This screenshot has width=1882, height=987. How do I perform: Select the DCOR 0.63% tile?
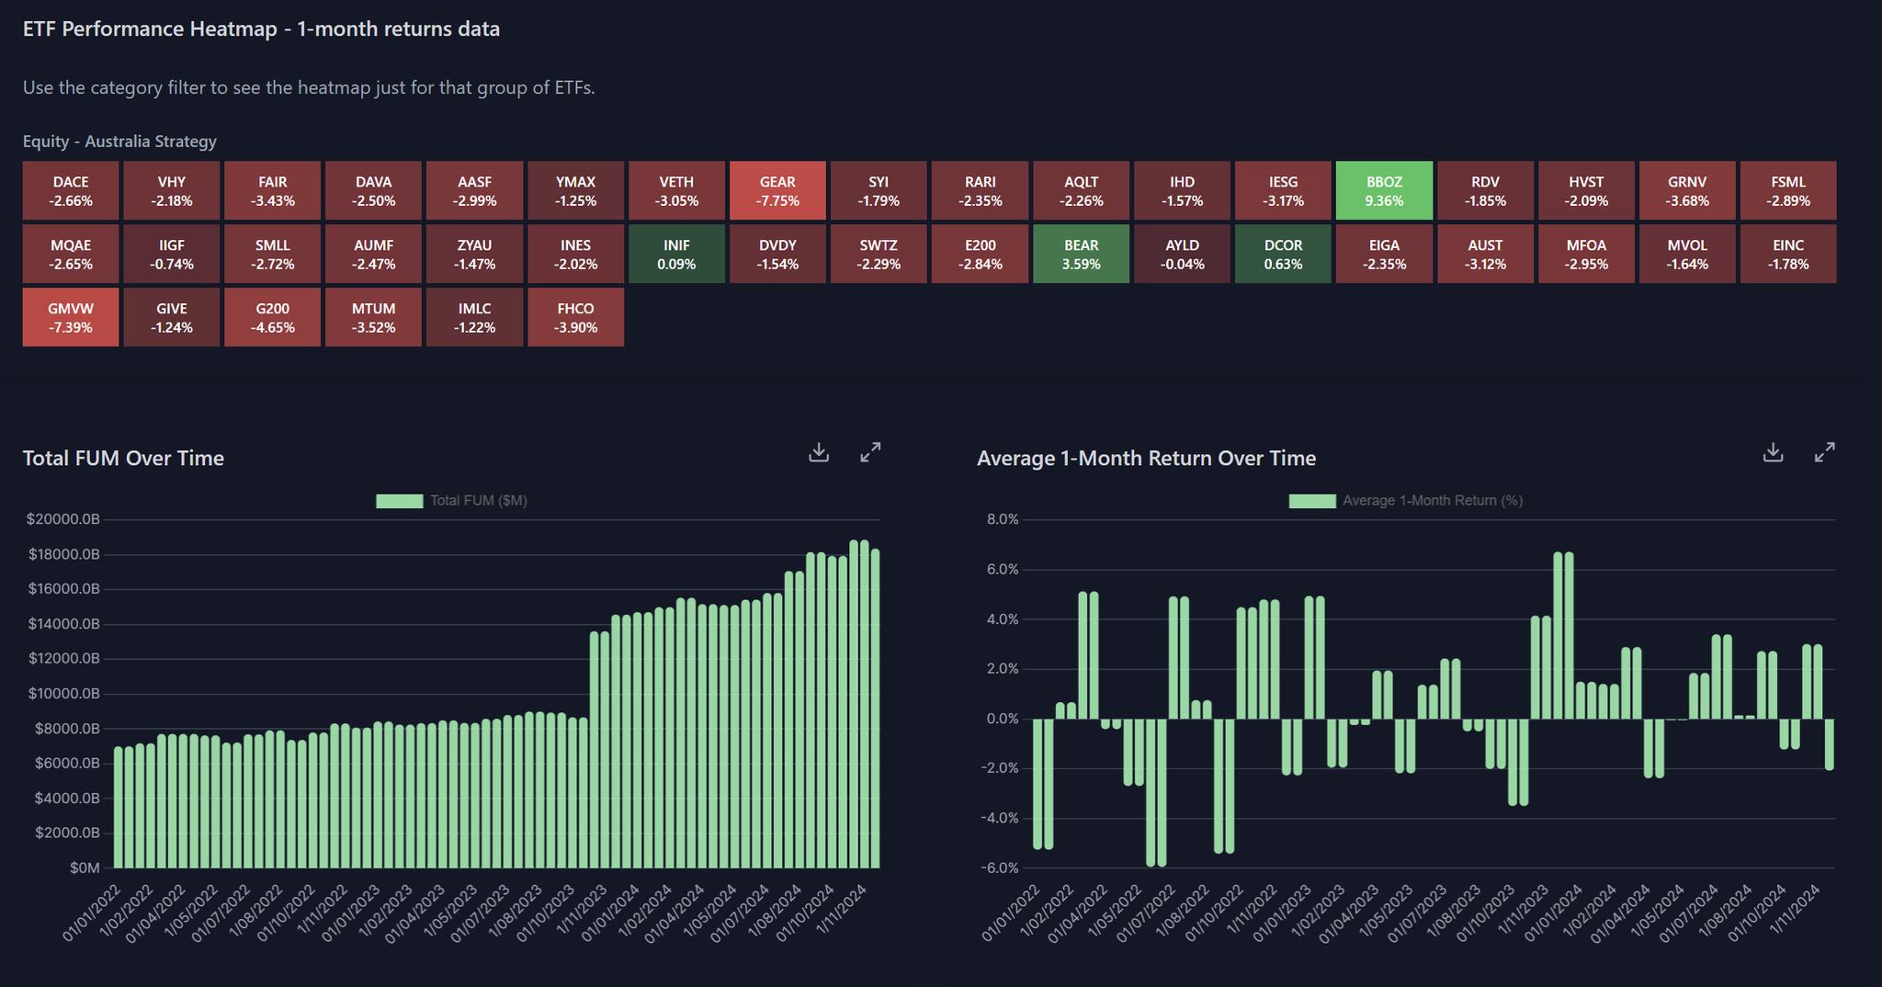click(x=1283, y=254)
